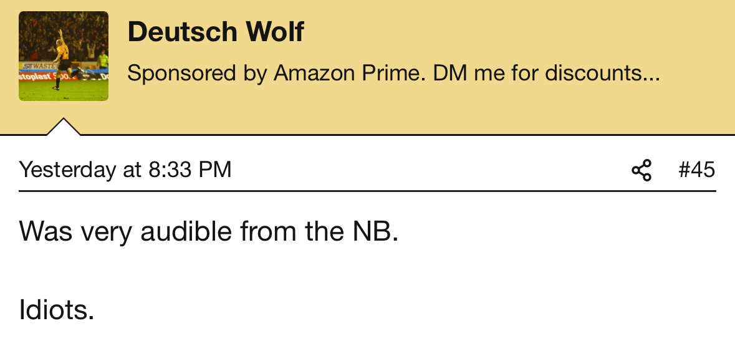Click the share icon beside #45
This screenshot has height=346, width=735.
pos(641,170)
